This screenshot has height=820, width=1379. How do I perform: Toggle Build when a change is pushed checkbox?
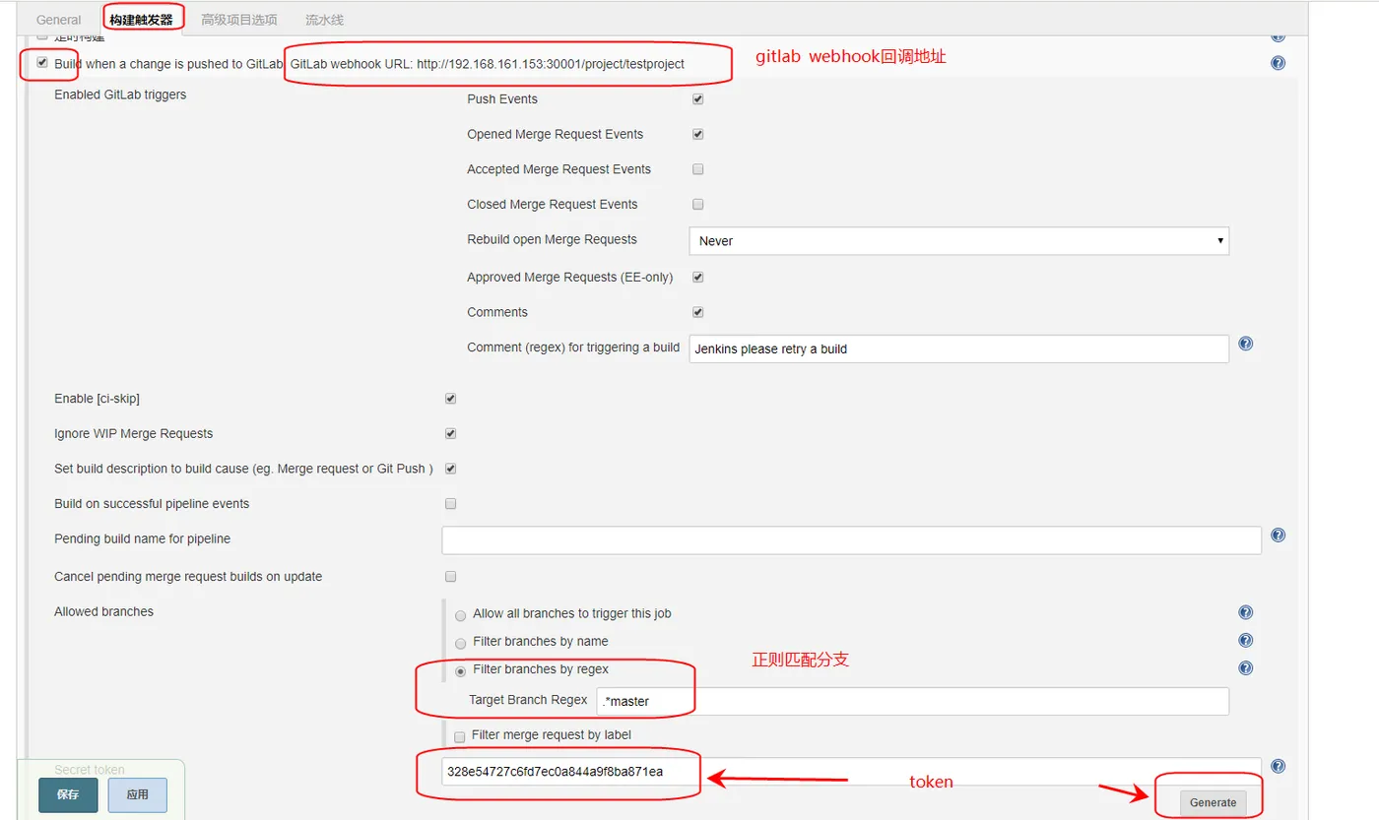[42, 63]
